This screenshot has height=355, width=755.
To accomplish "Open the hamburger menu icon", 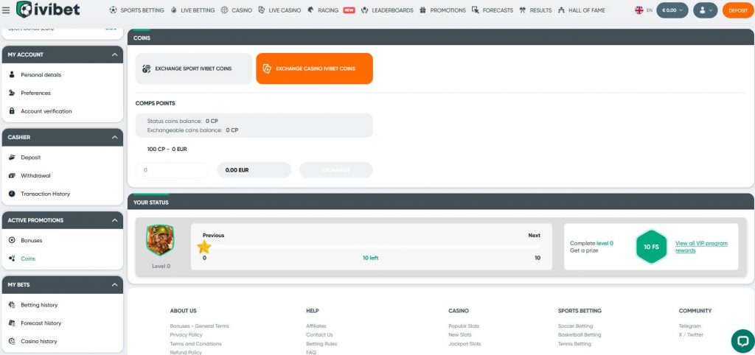I will point(7,10).
